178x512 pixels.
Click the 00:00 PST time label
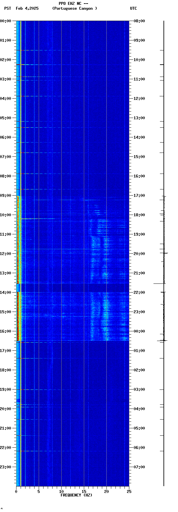point(5,21)
